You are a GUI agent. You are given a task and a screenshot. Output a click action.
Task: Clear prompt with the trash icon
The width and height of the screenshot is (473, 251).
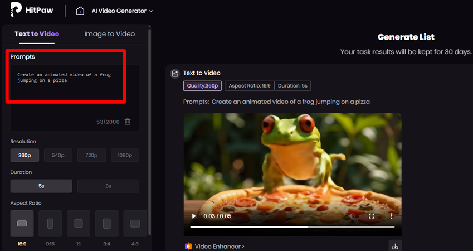coord(128,122)
